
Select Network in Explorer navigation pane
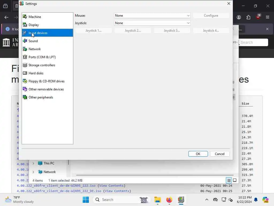click(47, 172)
